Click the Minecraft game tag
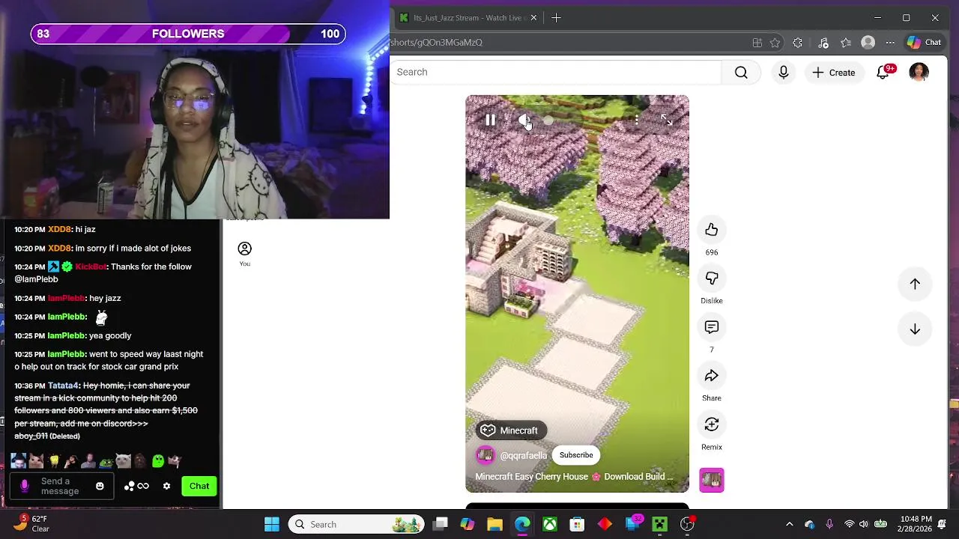Screen dimensions: 959x539 (511, 430)
